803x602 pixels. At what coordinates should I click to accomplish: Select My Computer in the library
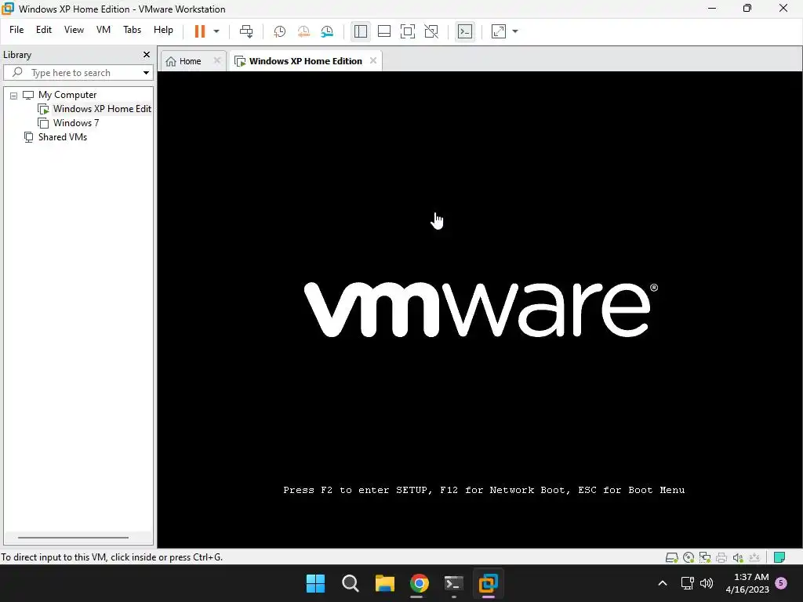click(x=67, y=95)
